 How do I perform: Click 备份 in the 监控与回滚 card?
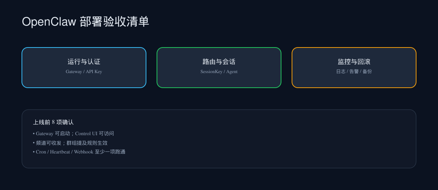click(x=367, y=72)
